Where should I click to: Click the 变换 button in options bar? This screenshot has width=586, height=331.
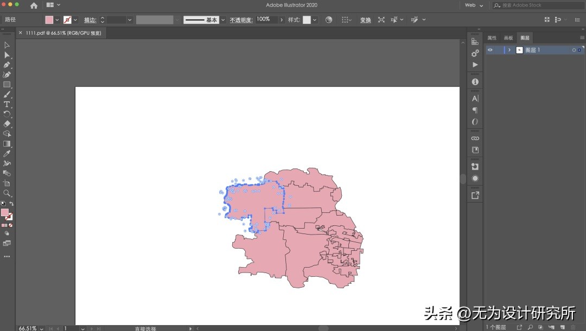[365, 20]
